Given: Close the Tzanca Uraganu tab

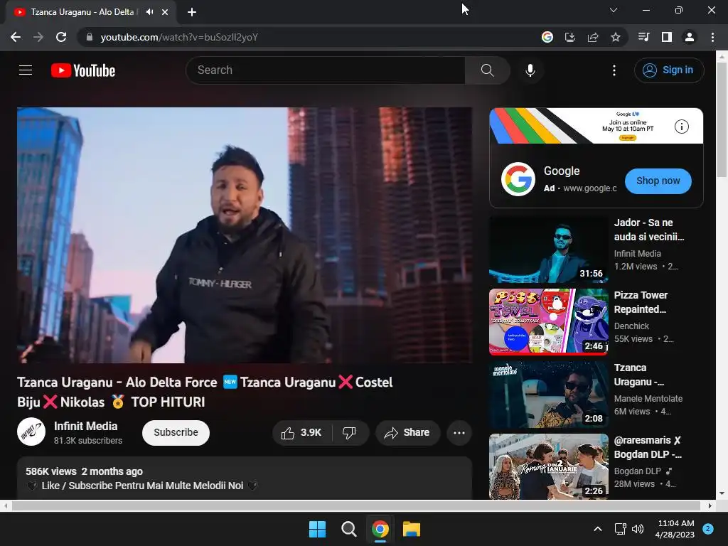Looking at the screenshot, I should click(x=165, y=12).
